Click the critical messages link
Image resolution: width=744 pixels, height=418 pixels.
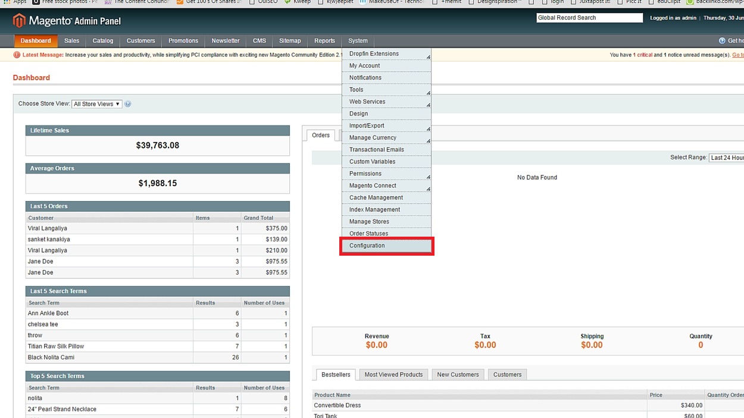[643, 55]
